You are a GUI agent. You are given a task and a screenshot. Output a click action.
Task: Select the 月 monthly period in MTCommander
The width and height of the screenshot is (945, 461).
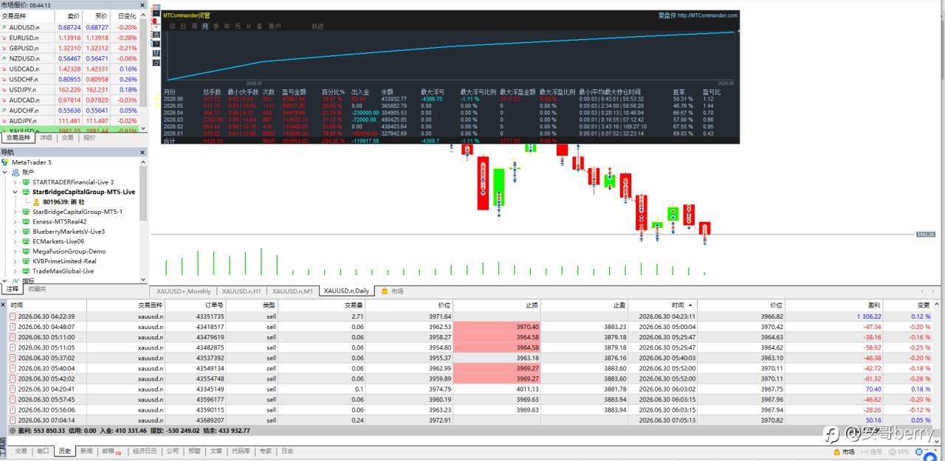pyautogui.click(x=205, y=26)
